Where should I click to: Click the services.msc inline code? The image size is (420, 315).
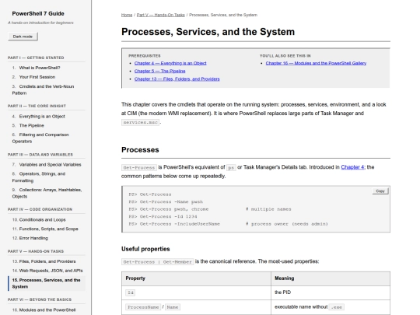(x=140, y=122)
